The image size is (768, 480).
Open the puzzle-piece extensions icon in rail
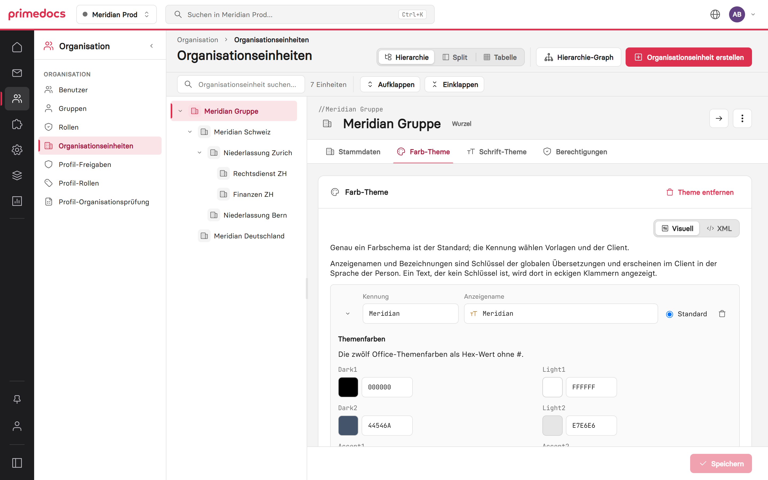pos(17,124)
